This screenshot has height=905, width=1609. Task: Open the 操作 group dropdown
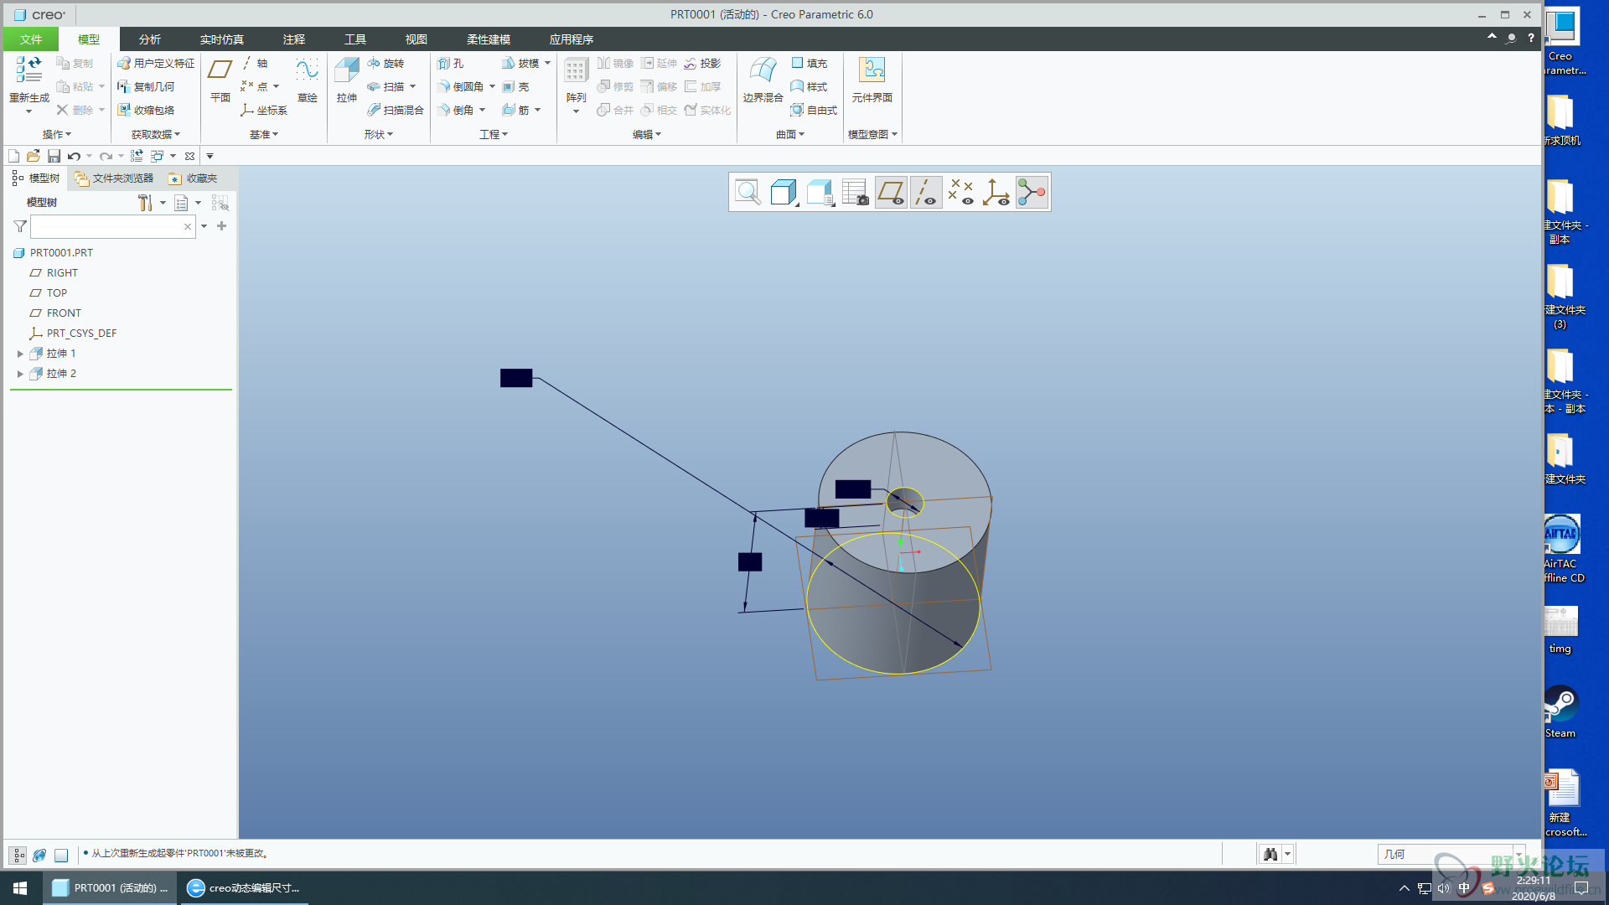coord(56,134)
